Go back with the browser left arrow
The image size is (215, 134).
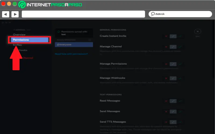pyautogui.click(x=5, y=14)
